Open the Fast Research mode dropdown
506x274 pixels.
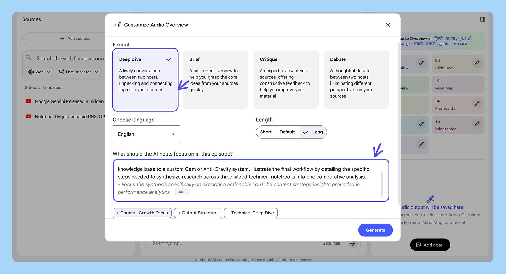(x=79, y=72)
